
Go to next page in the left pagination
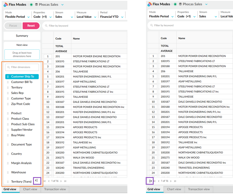tap(61, 181)
